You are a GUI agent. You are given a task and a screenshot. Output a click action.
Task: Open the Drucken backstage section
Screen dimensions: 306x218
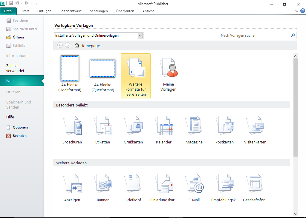13,92
